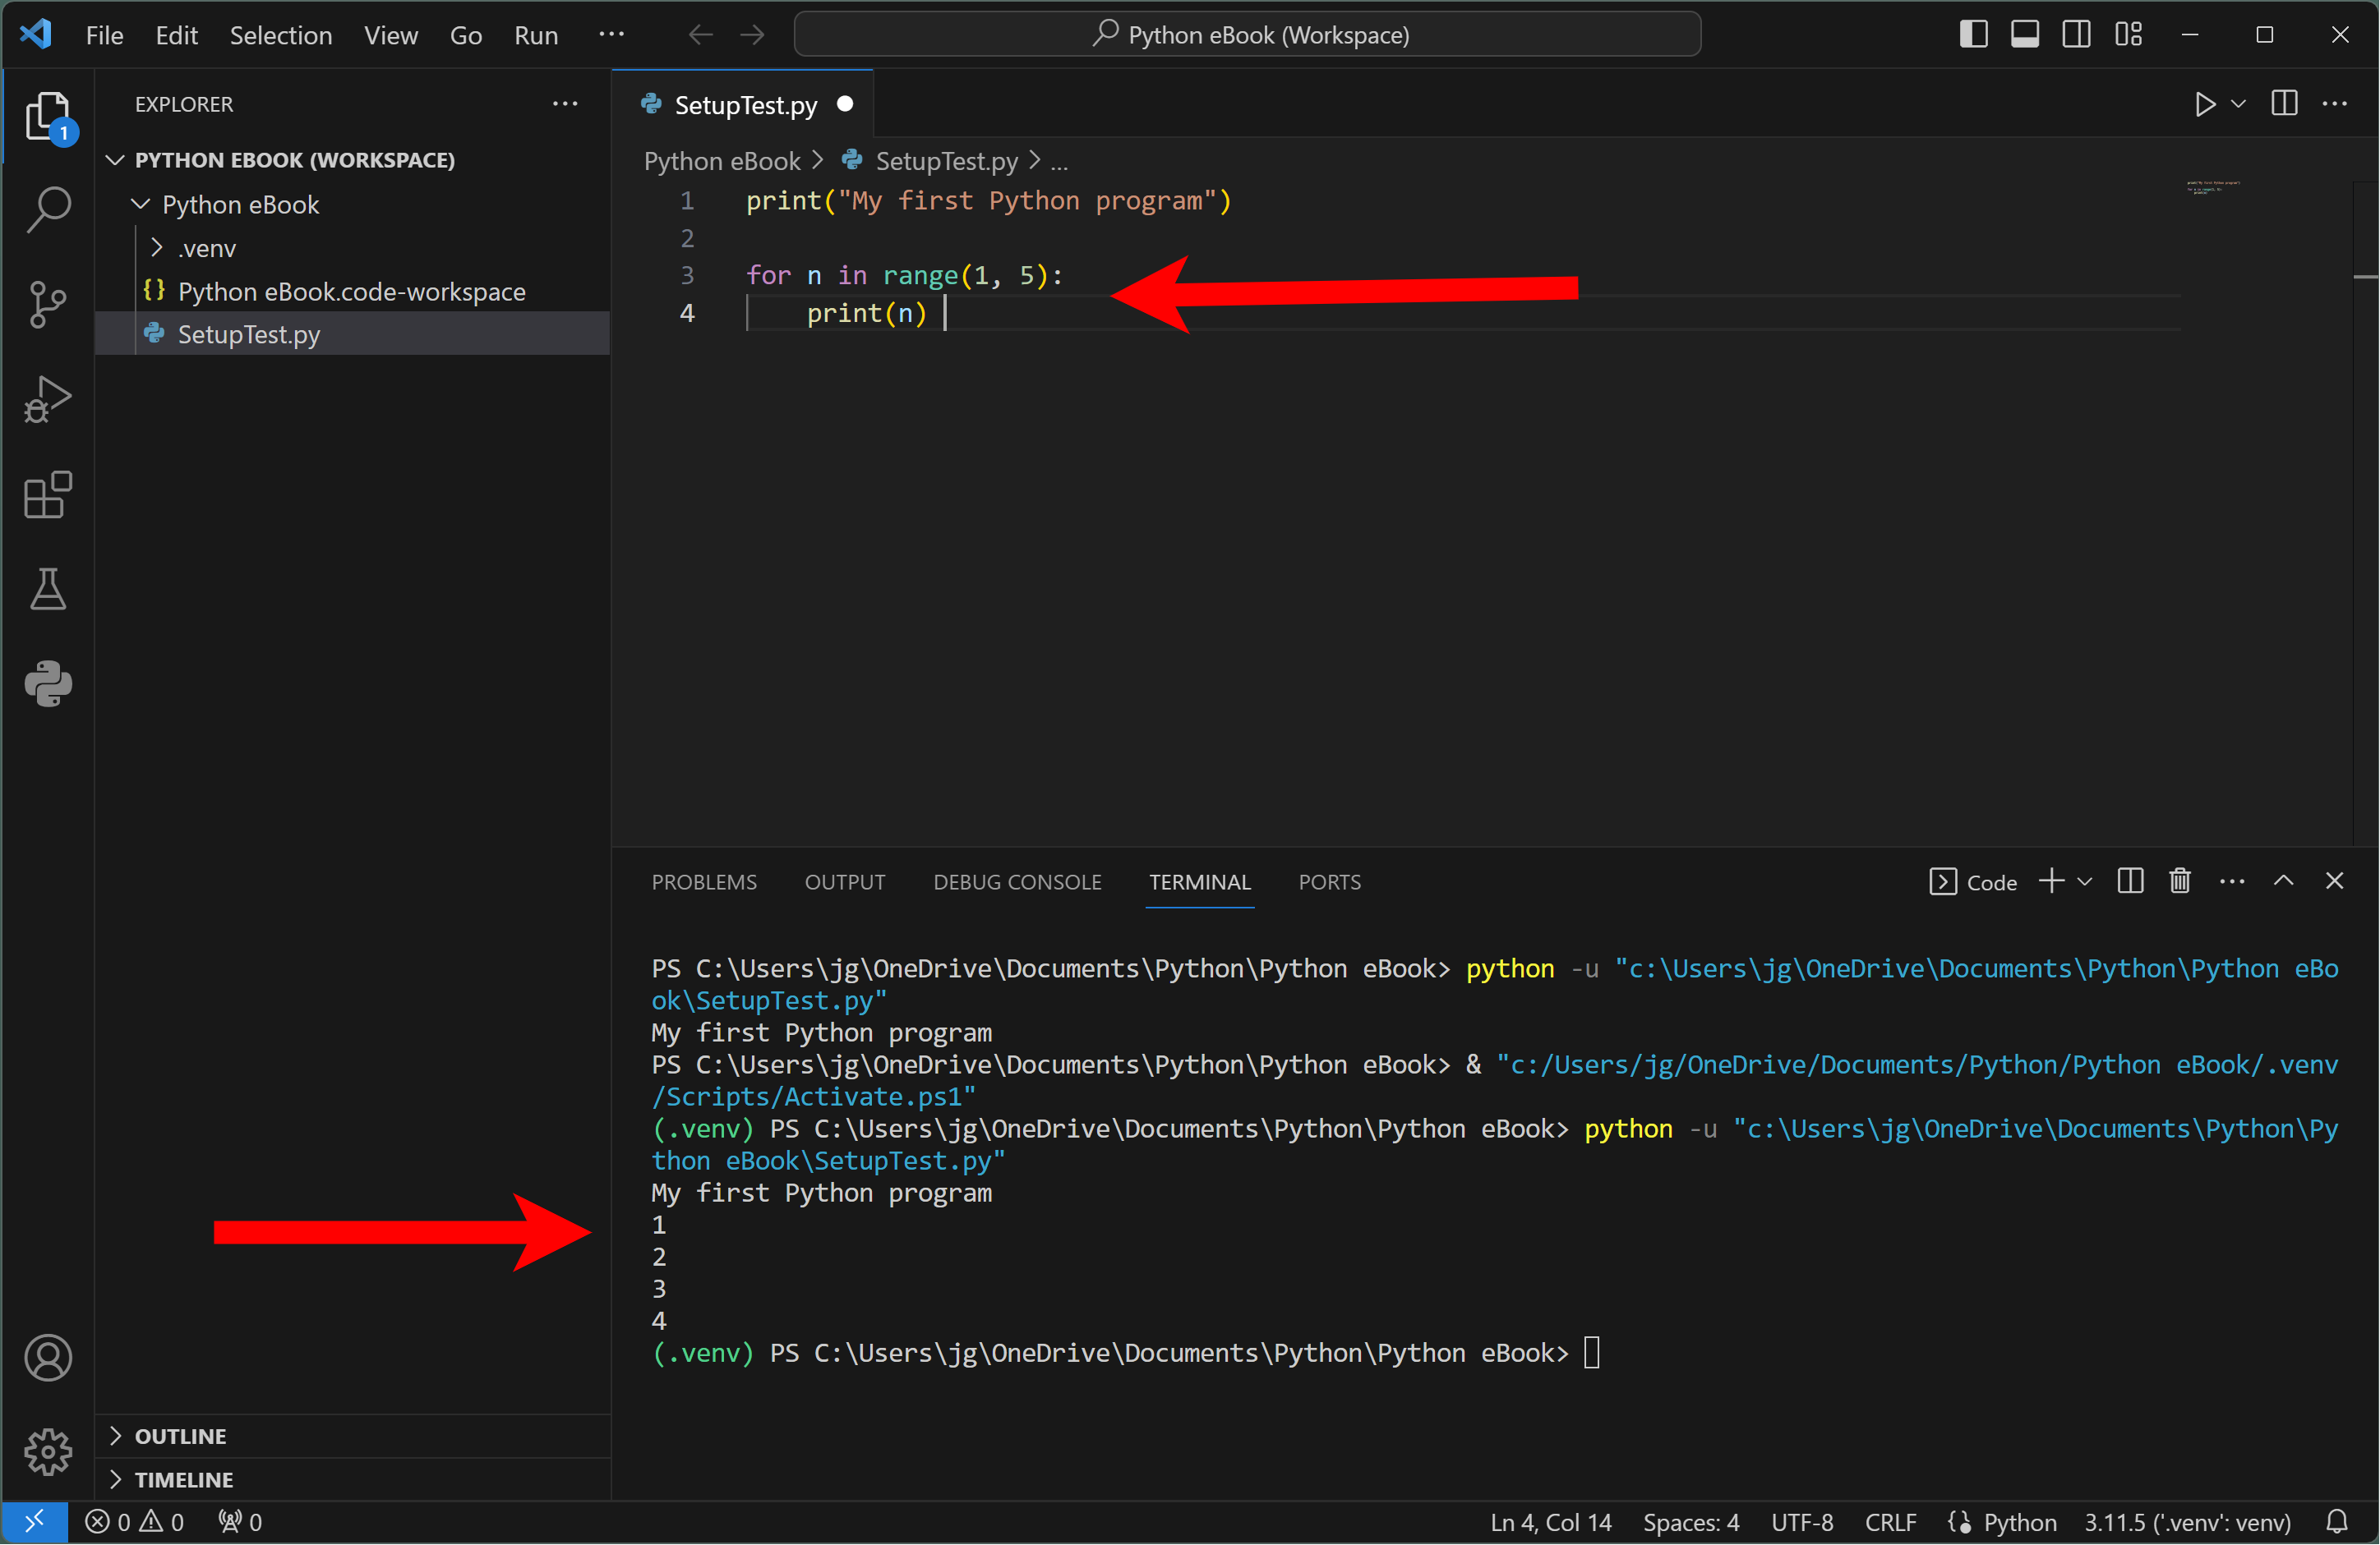Show errors and warnings count
This screenshot has height=1545, width=2380.
tap(134, 1523)
